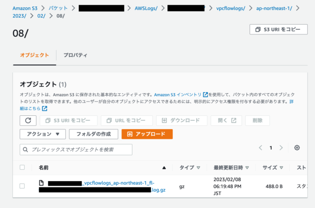Click the external link icon after インベントリ
315x208 pixels.
tap(205, 95)
